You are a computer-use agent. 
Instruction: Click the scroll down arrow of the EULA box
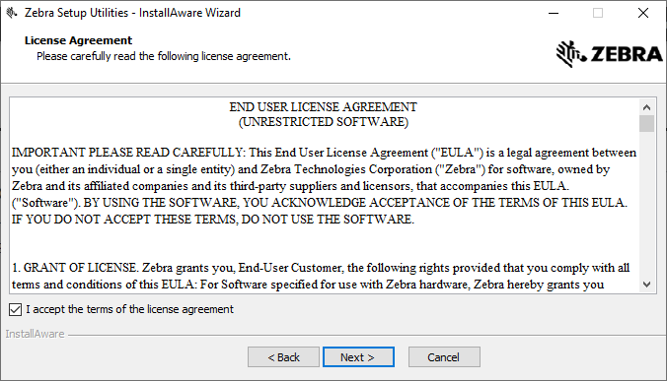coord(646,285)
